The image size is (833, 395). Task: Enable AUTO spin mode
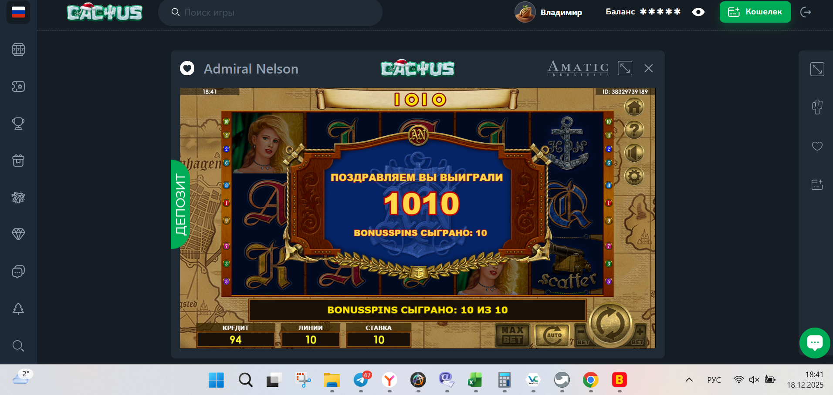coord(553,335)
